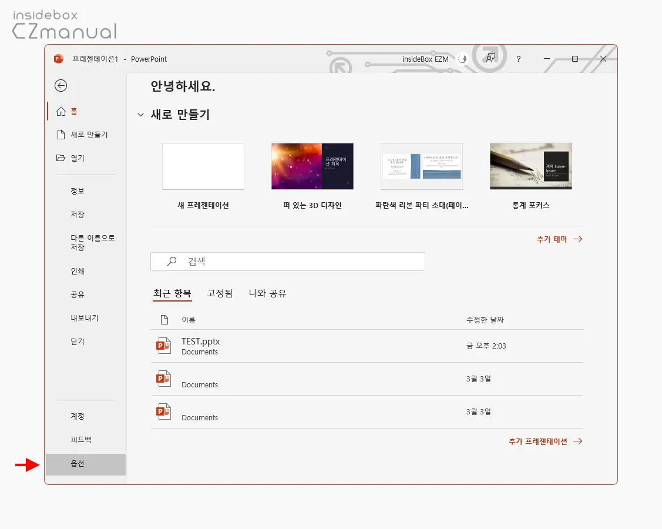662x529 pixels.
Task: Open the feedback person icon in title bar
Action: (490, 58)
